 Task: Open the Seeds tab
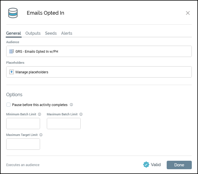[51, 33]
